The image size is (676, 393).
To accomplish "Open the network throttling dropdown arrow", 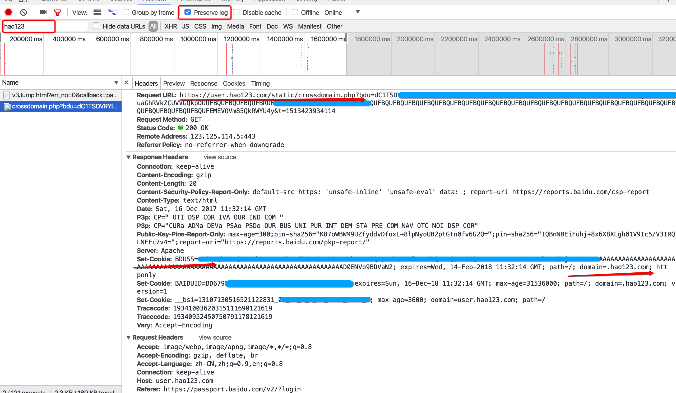I will point(358,12).
